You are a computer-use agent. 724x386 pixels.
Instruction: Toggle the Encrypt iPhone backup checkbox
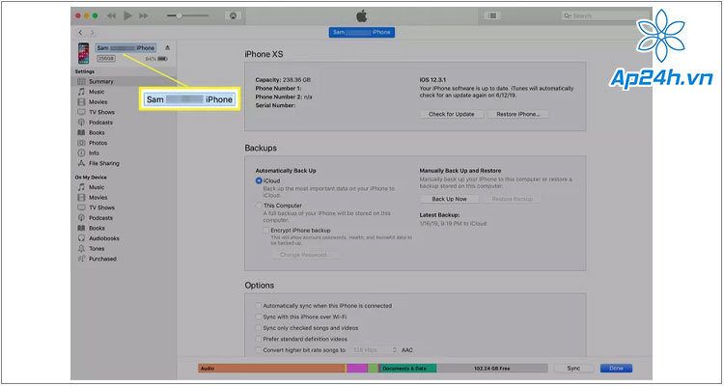click(266, 230)
